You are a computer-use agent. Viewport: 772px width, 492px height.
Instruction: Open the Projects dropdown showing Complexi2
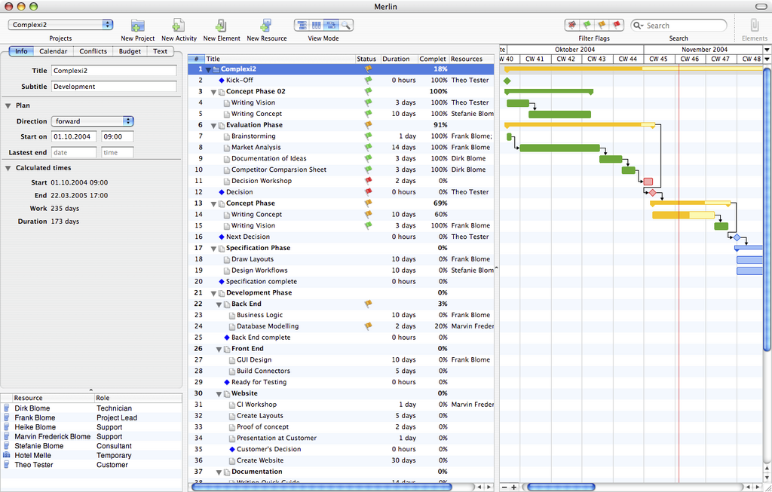60,25
